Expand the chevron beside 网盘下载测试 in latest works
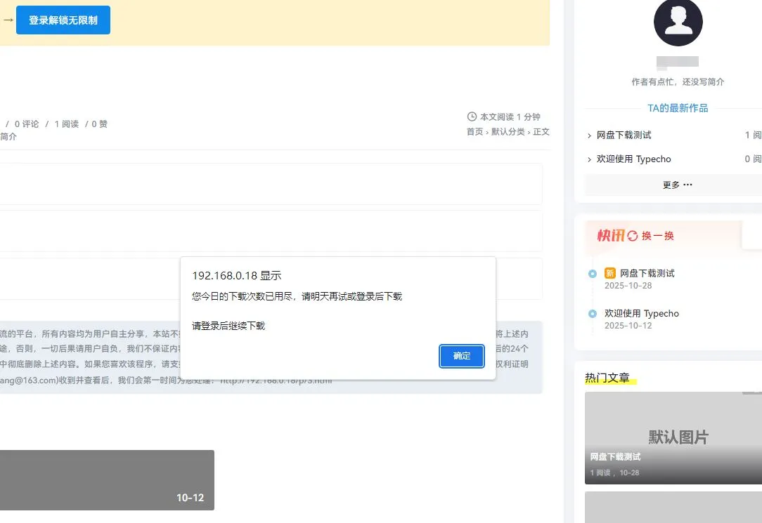The height and width of the screenshot is (523, 762). (x=589, y=135)
